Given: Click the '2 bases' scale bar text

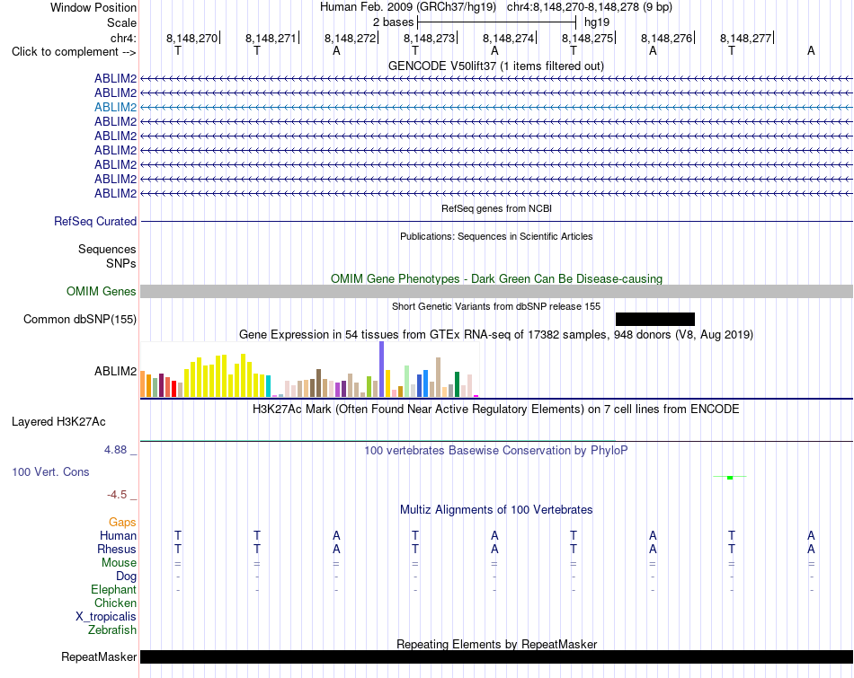Looking at the screenshot, I should (x=393, y=22).
